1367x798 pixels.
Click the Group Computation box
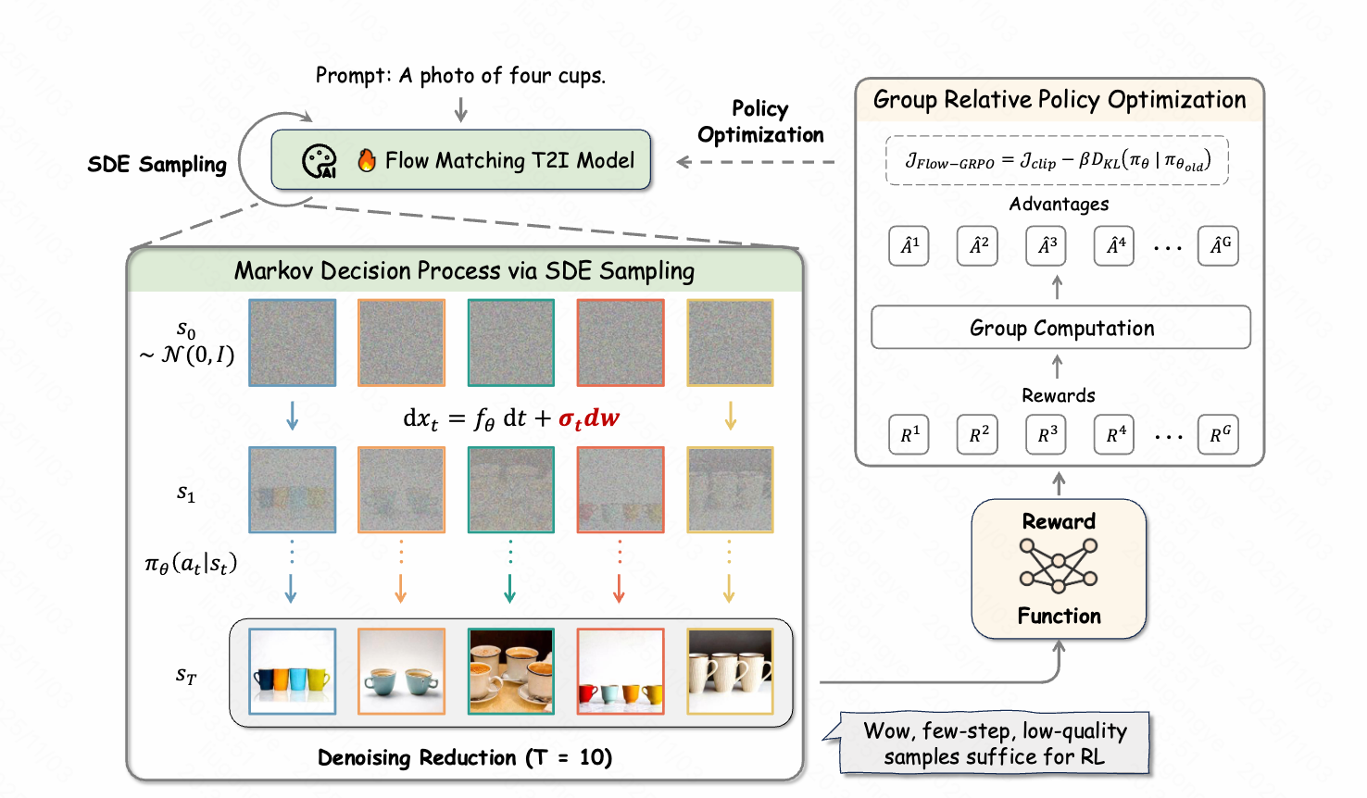1061,328
